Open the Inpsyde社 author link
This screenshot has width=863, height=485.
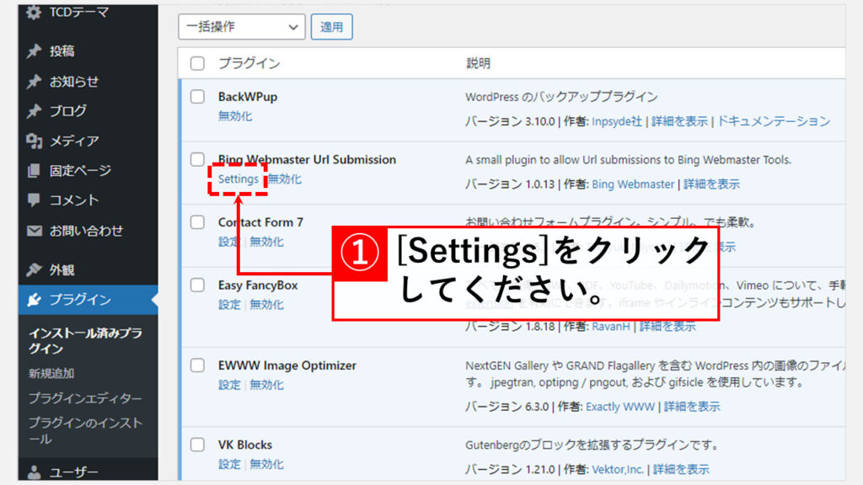(x=616, y=121)
